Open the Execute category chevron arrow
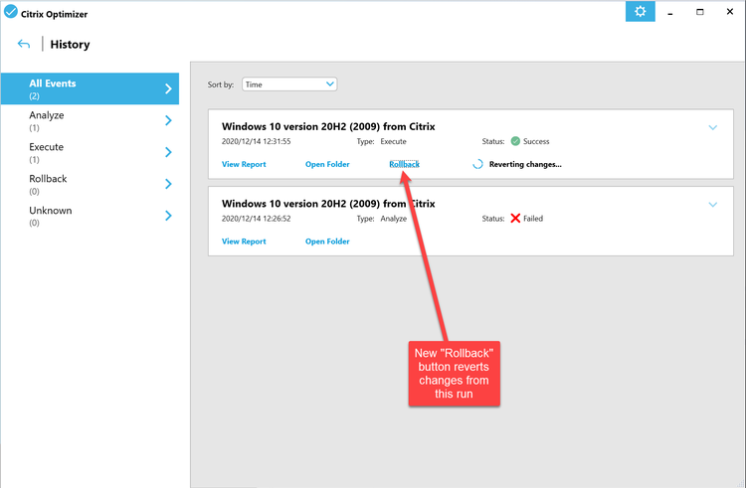 tap(168, 152)
